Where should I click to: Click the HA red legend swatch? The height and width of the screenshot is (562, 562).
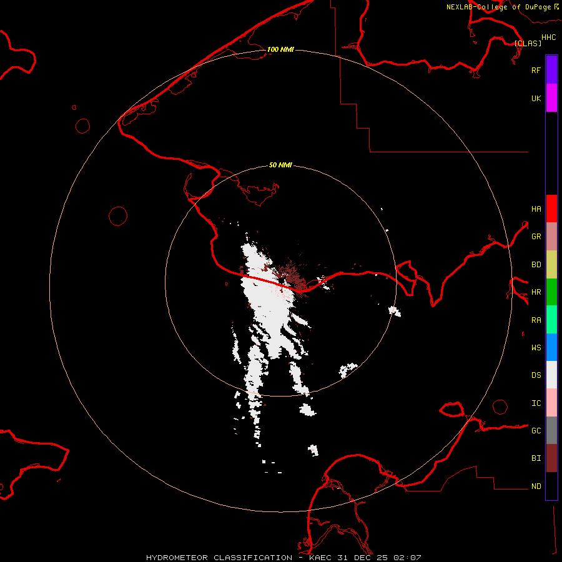point(551,209)
